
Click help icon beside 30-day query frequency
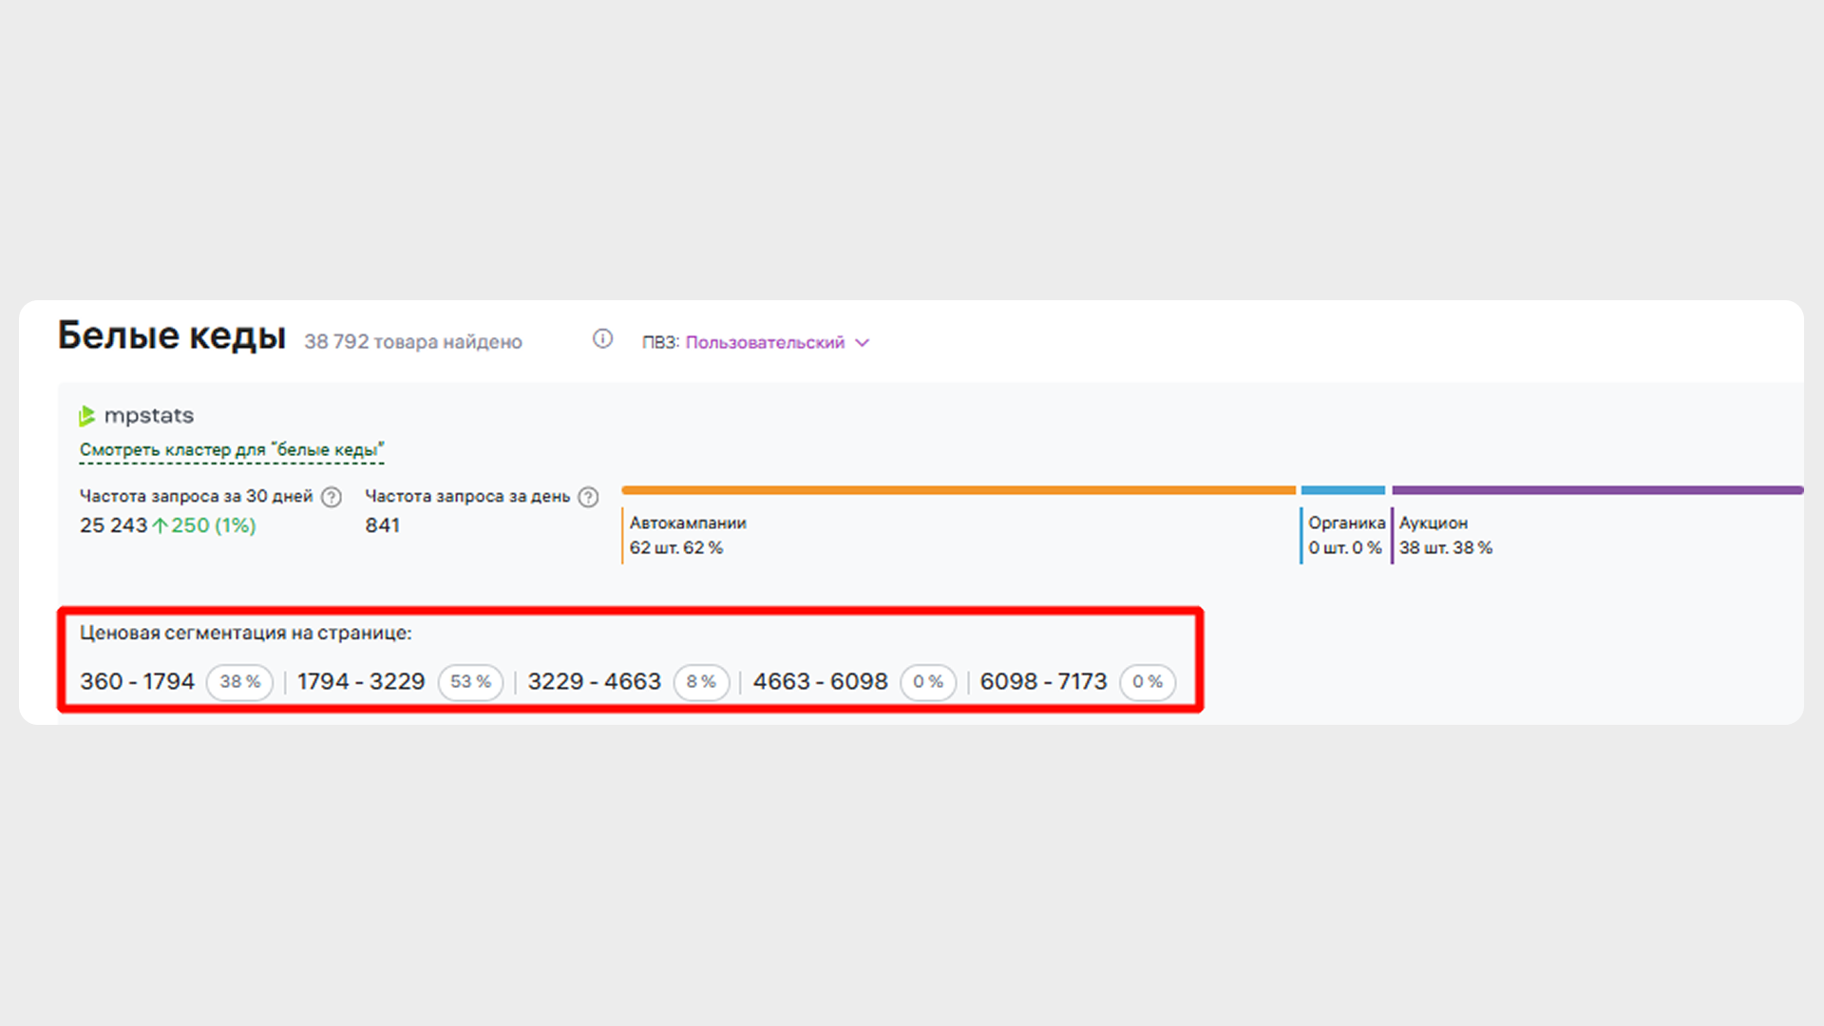(x=331, y=497)
